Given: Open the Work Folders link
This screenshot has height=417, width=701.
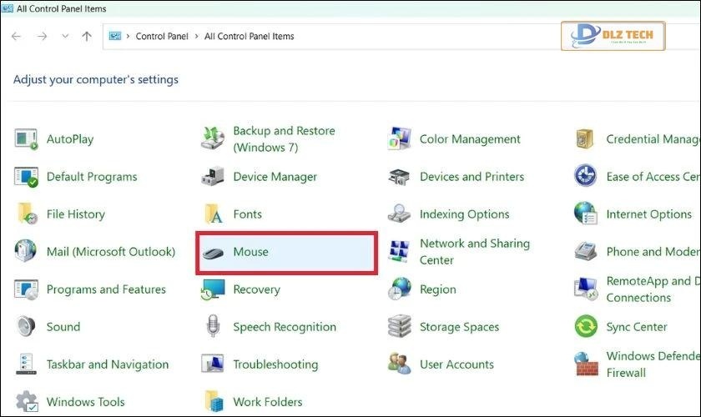Looking at the screenshot, I should point(267,402).
